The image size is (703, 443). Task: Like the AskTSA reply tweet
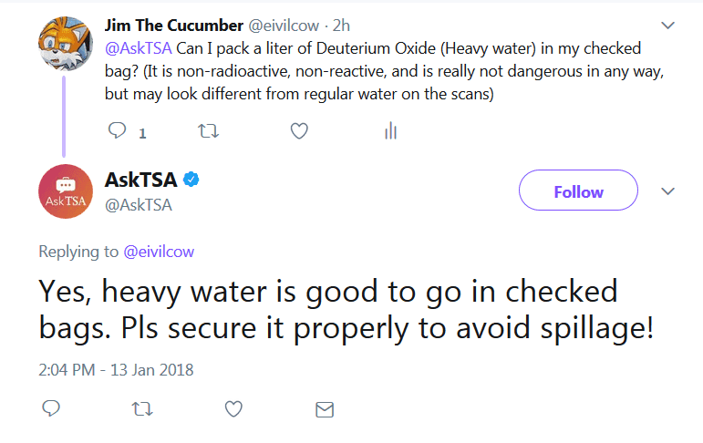pos(233,409)
